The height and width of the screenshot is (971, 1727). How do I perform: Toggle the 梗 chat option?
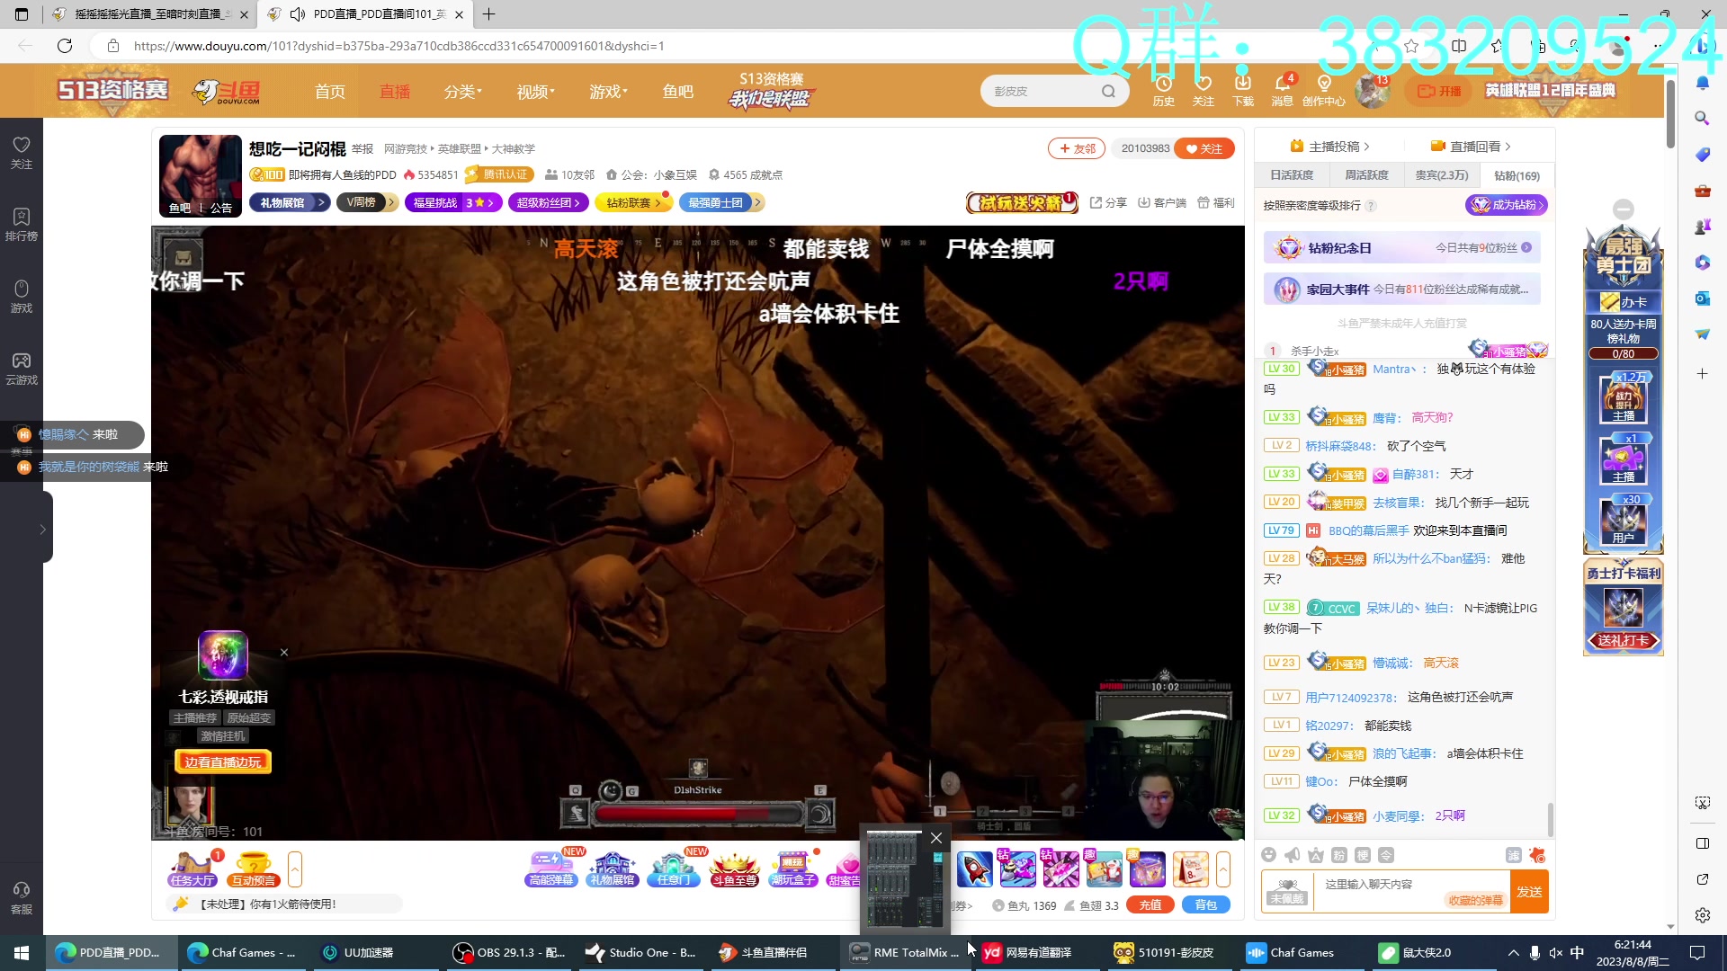point(1363,855)
